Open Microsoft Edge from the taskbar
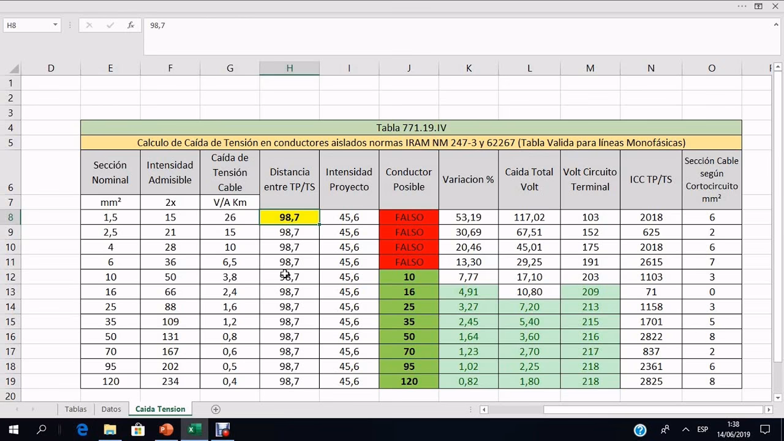Image resolution: width=784 pixels, height=441 pixels. 82,430
